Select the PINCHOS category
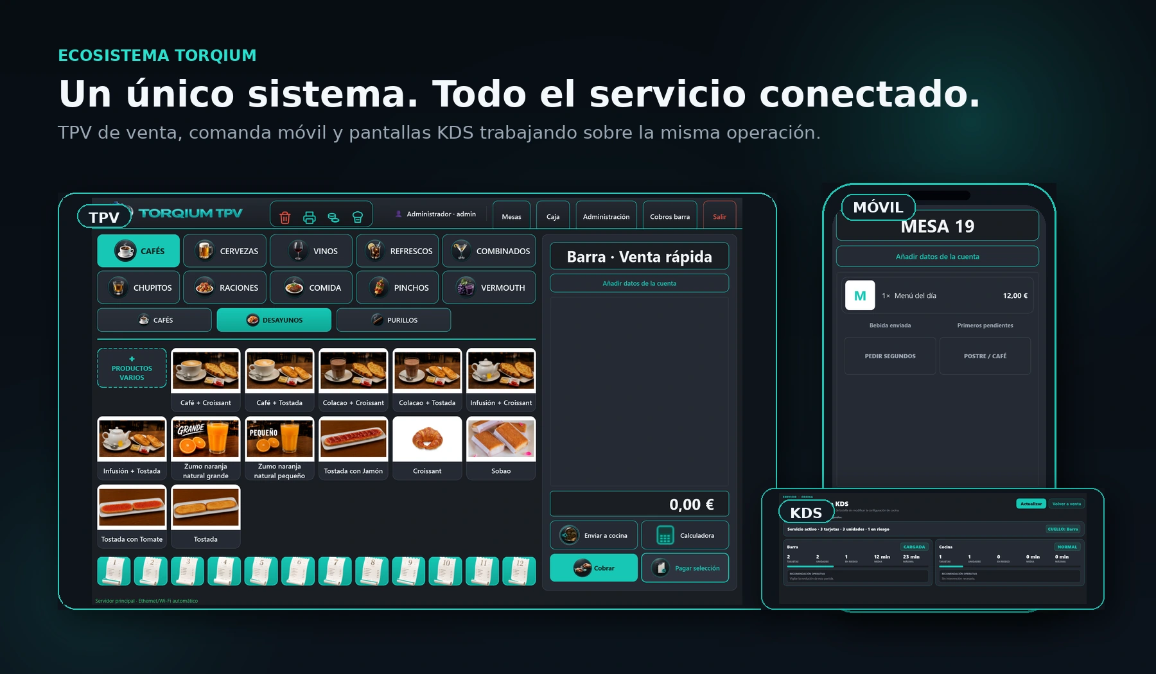The height and width of the screenshot is (674, 1156). [x=398, y=288]
